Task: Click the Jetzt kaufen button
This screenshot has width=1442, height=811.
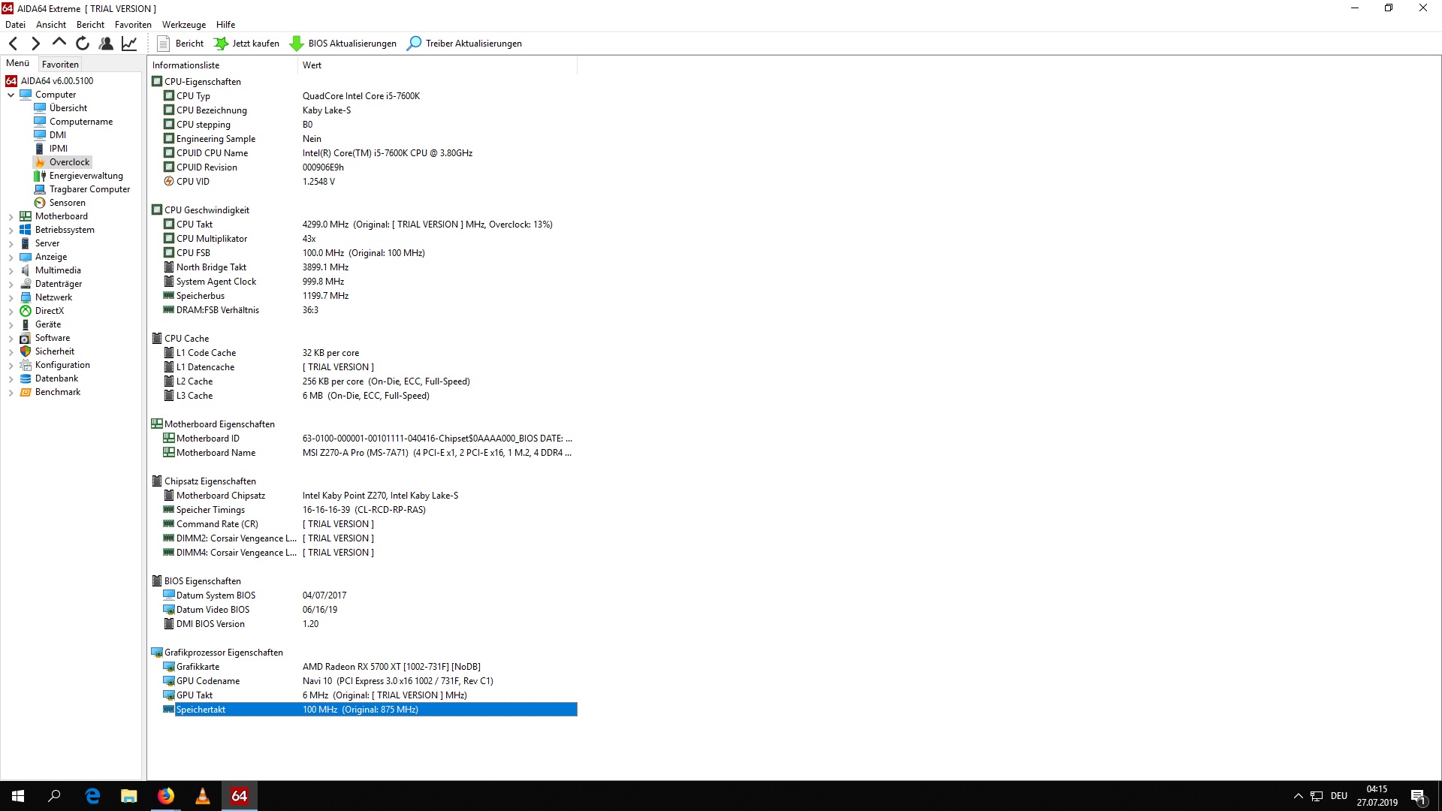Action: [247, 44]
